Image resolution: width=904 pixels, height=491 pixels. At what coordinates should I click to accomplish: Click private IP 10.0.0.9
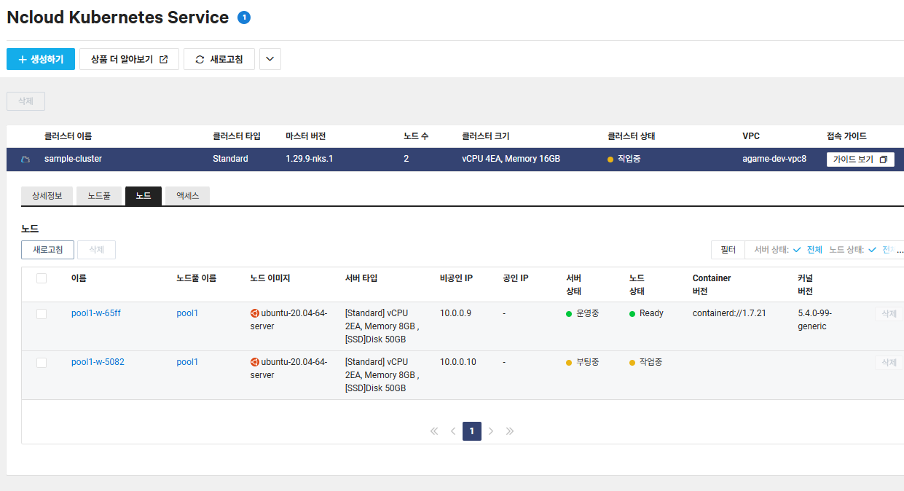[x=455, y=313]
